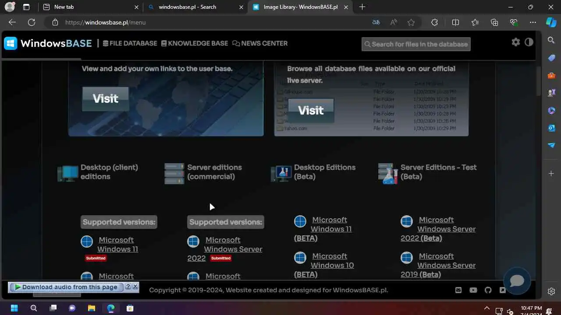This screenshot has width=561, height=315.
Task: Click the WindowsBASE logo
Action: click(x=48, y=43)
